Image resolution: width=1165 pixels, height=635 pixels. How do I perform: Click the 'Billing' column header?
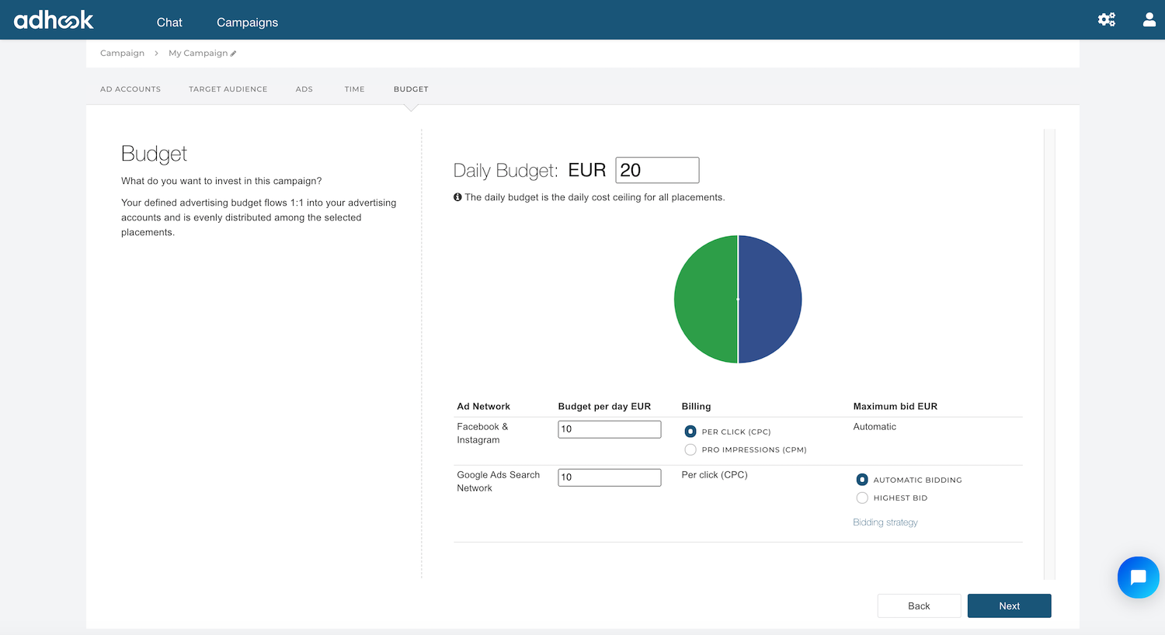pos(696,407)
